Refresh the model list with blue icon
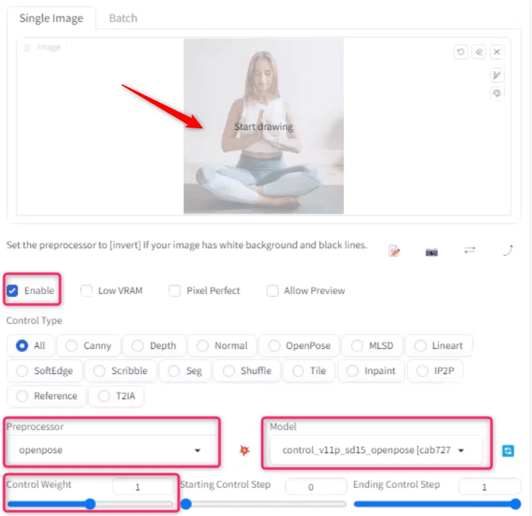The image size is (532, 516). pos(508,451)
